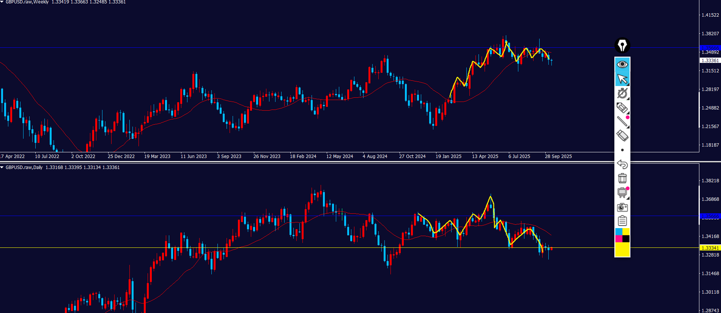Clear the drawings with the trash can icon
Viewport: 721px width, 313px height.
coord(622,178)
